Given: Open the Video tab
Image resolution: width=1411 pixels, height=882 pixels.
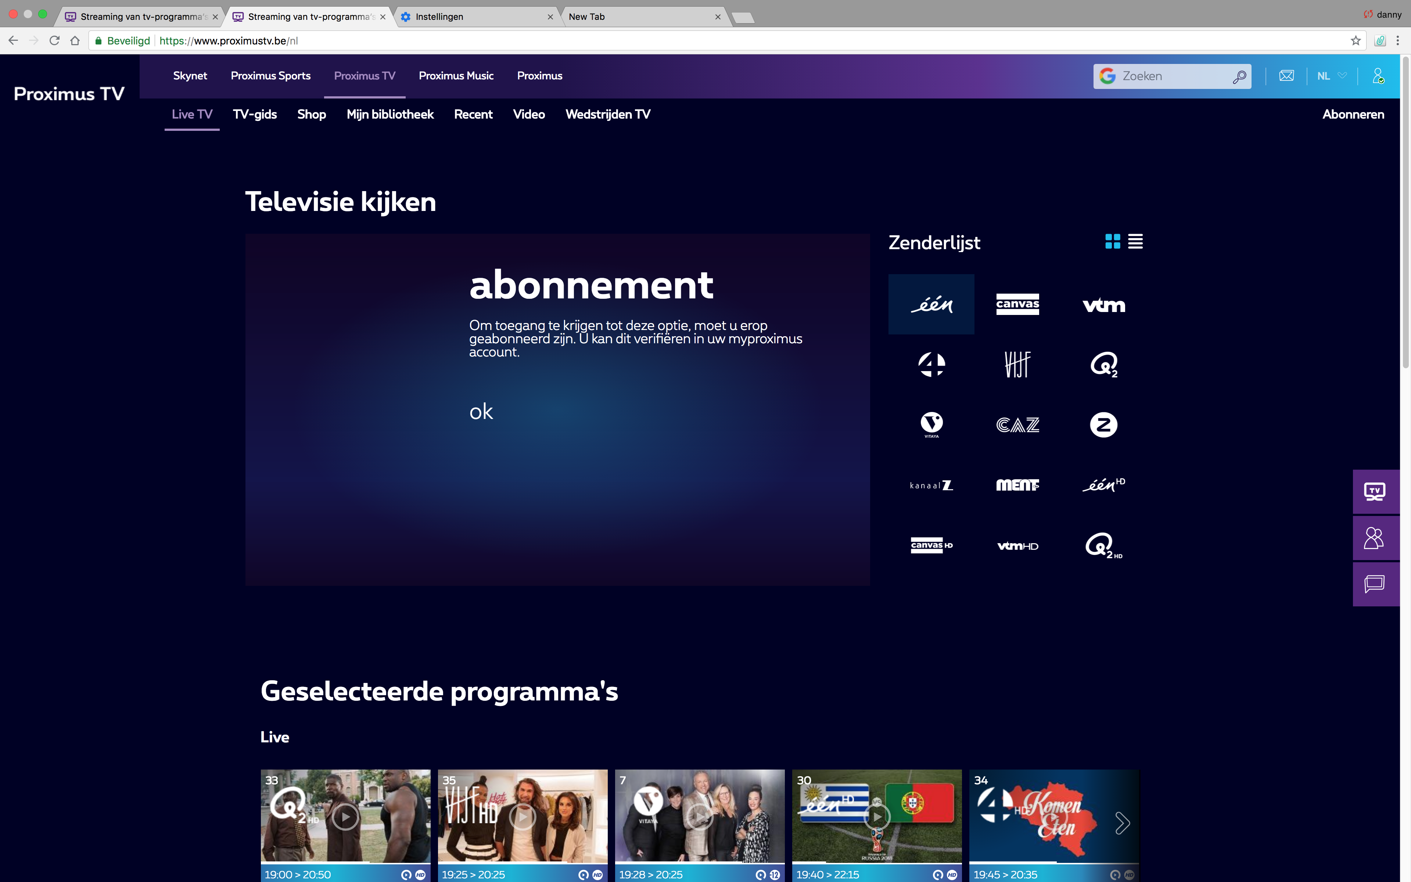Looking at the screenshot, I should [529, 114].
